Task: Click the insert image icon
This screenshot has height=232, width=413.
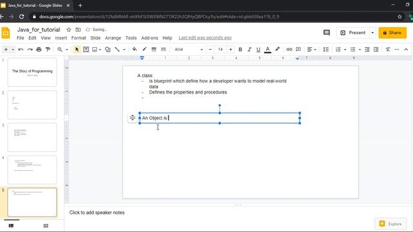Action: pyautogui.click(x=95, y=50)
